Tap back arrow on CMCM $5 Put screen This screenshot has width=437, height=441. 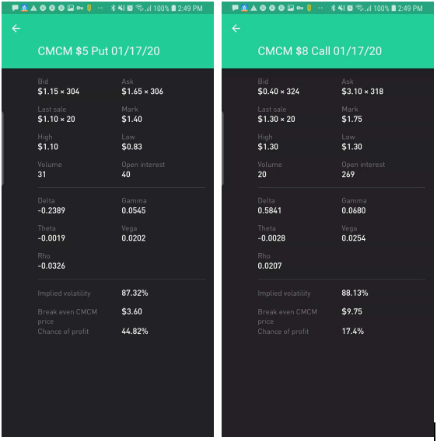16,29
